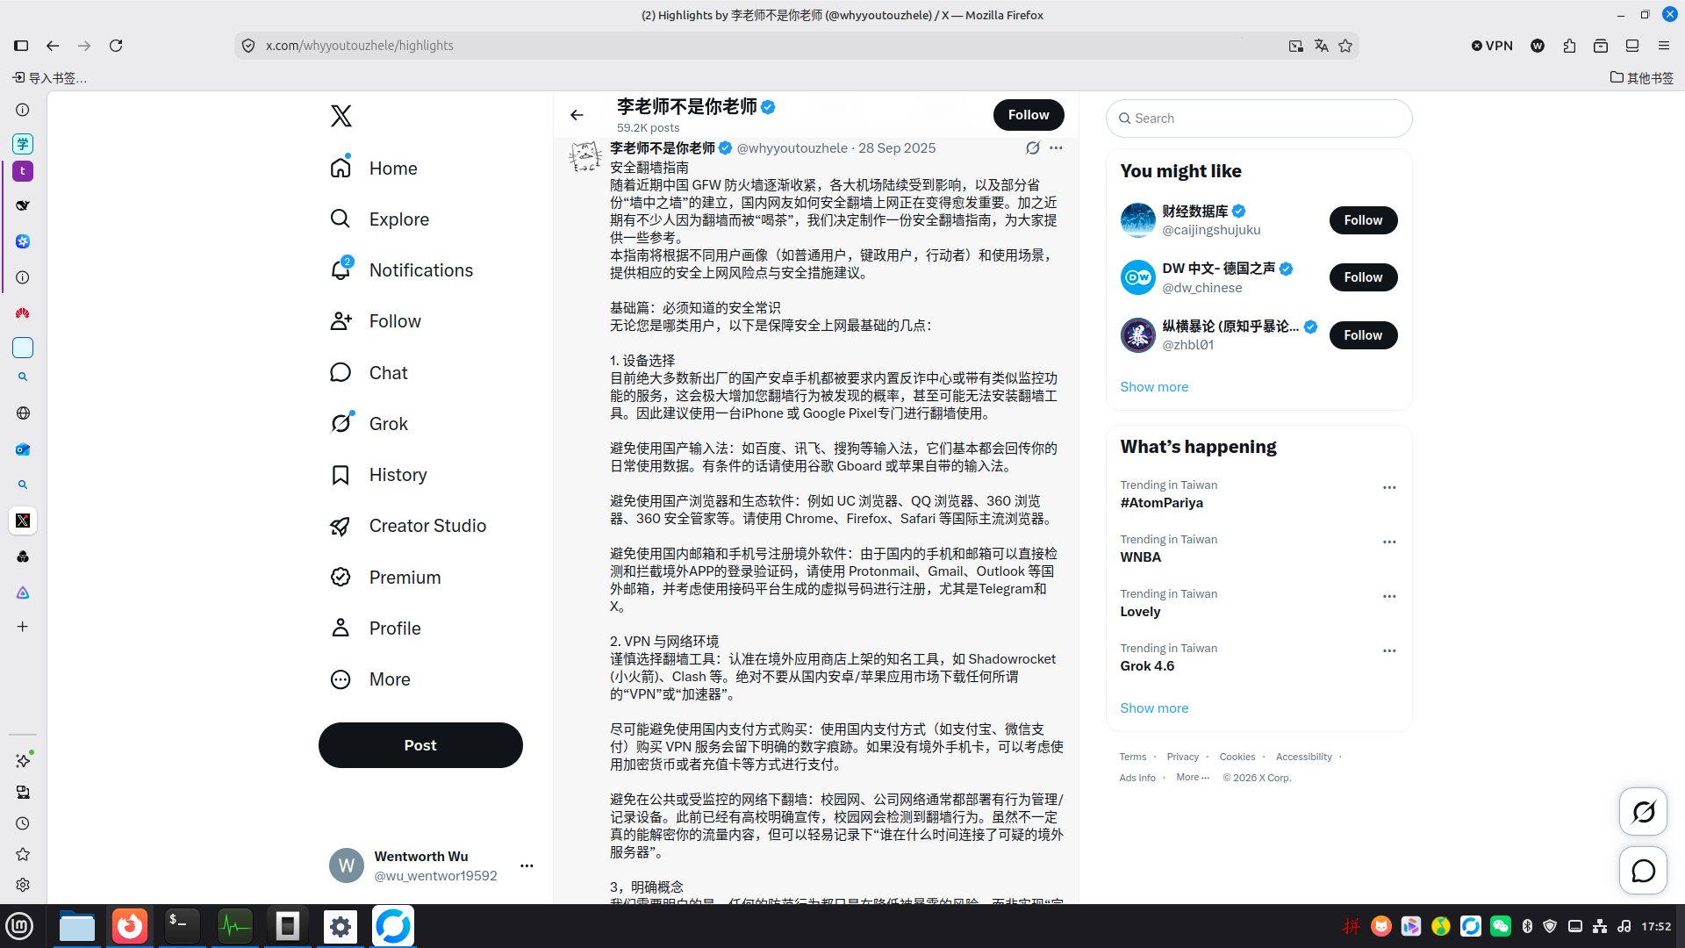Screen dimensions: 1685x948
Task: Click the Post button
Action: click(420, 745)
